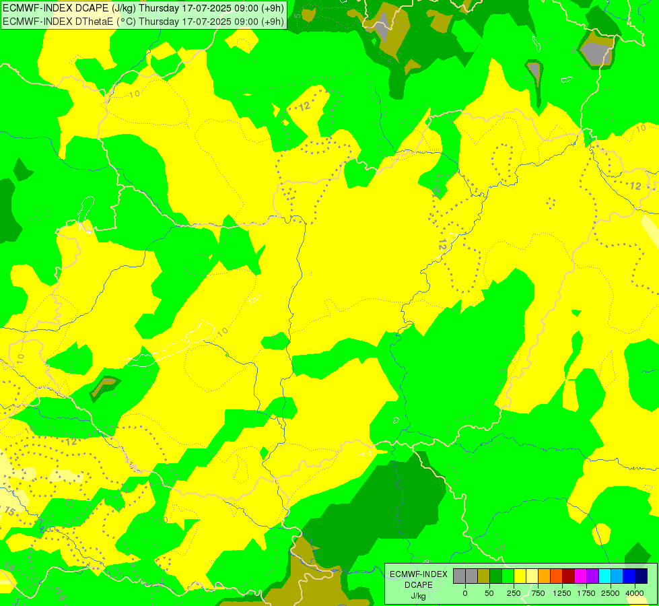
Task: Click the legend value label 1750
Action: [586, 593]
